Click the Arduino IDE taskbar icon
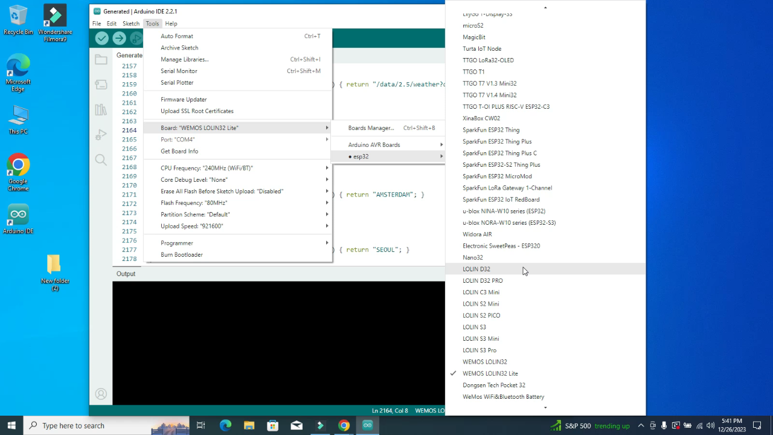This screenshot has height=435, width=773. pos(367,425)
